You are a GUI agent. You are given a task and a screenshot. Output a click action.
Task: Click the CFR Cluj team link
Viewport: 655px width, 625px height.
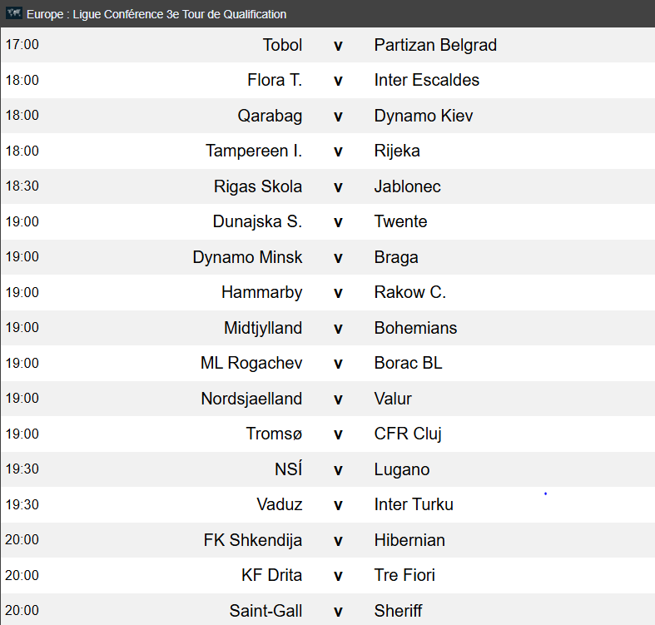click(x=408, y=434)
